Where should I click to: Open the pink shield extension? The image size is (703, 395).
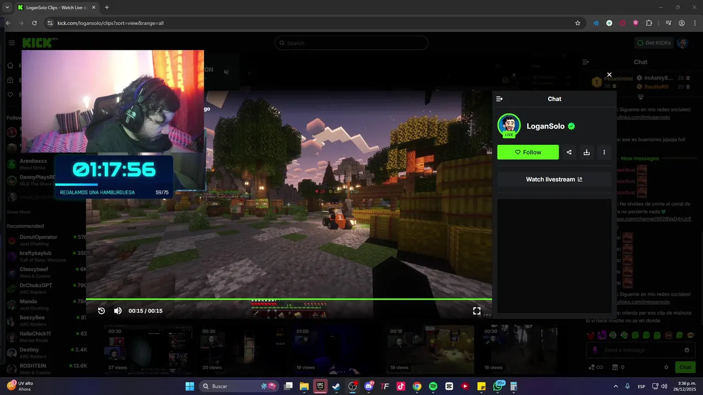[635, 23]
